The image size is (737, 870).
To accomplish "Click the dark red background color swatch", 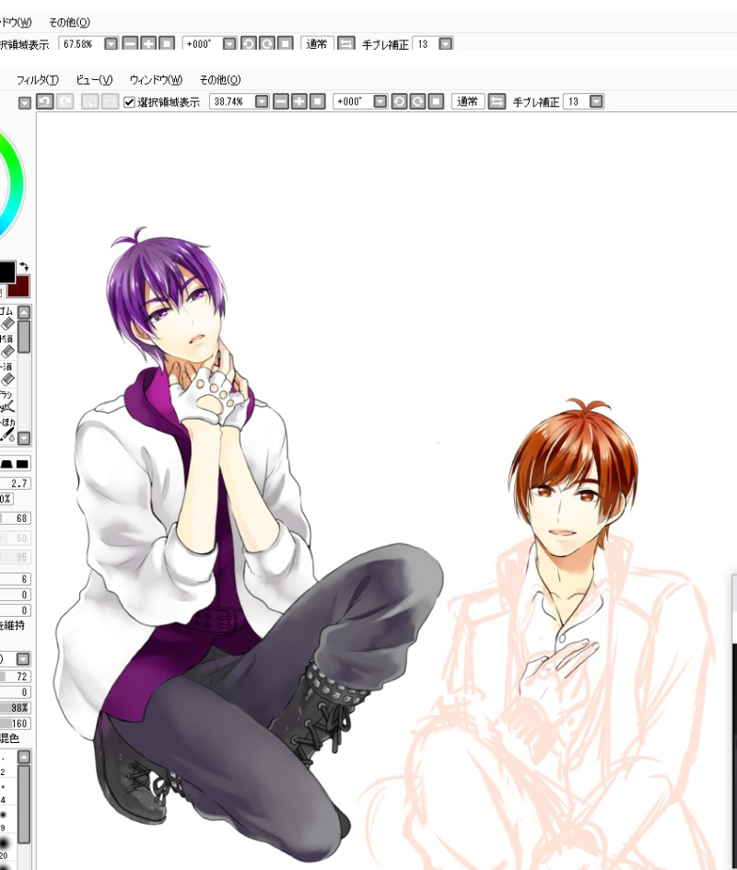I will click(20, 287).
